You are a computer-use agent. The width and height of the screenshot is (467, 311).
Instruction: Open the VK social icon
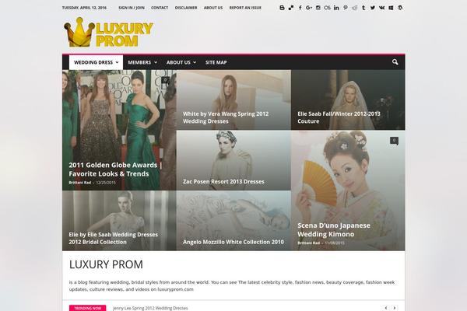pyautogui.click(x=382, y=8)
